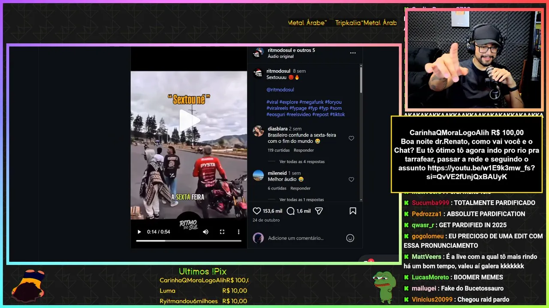This screenshot has height=308, width=549.
Task: Open the #explore hashtag
Action: click(289, 102)
